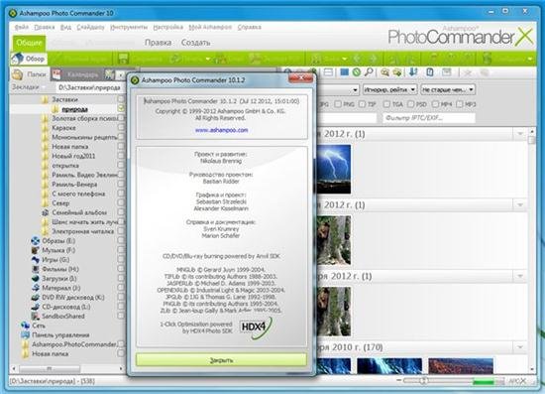The image size is (545, 394).
Task: Toggle the PNG file type checkbox
Action: coord(338,104)
